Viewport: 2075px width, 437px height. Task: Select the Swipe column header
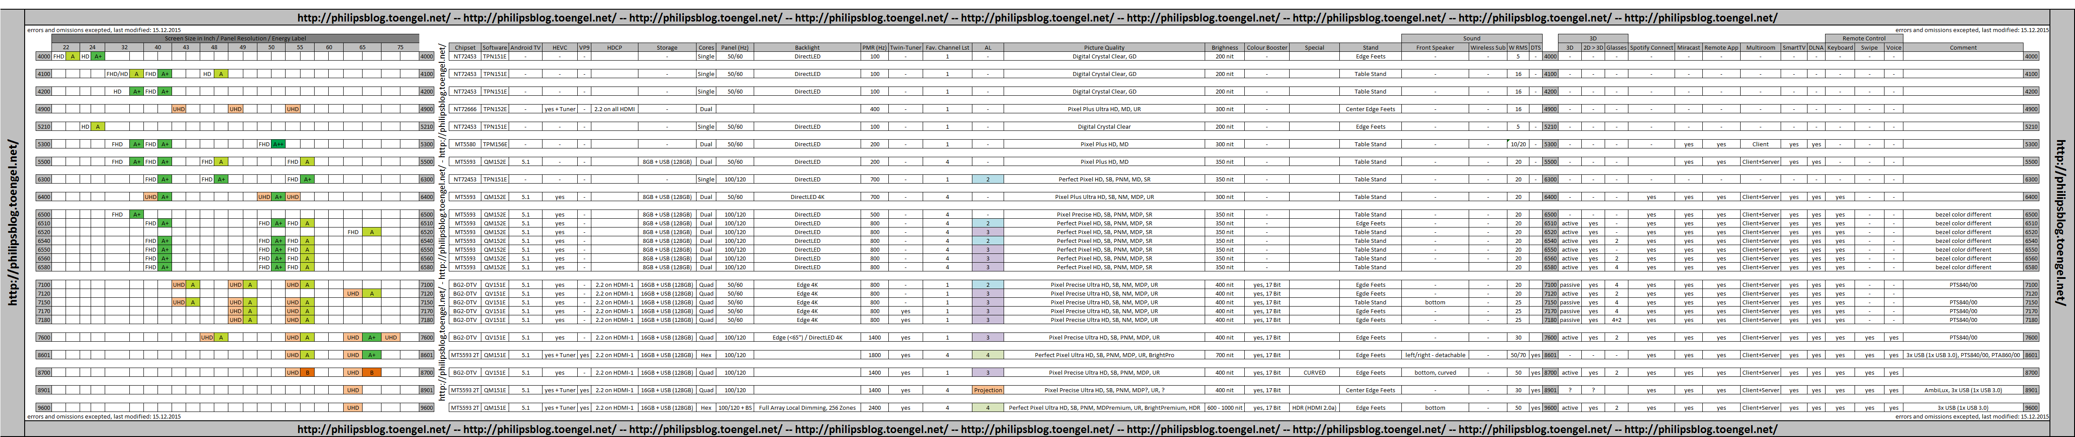point(1870,47)
